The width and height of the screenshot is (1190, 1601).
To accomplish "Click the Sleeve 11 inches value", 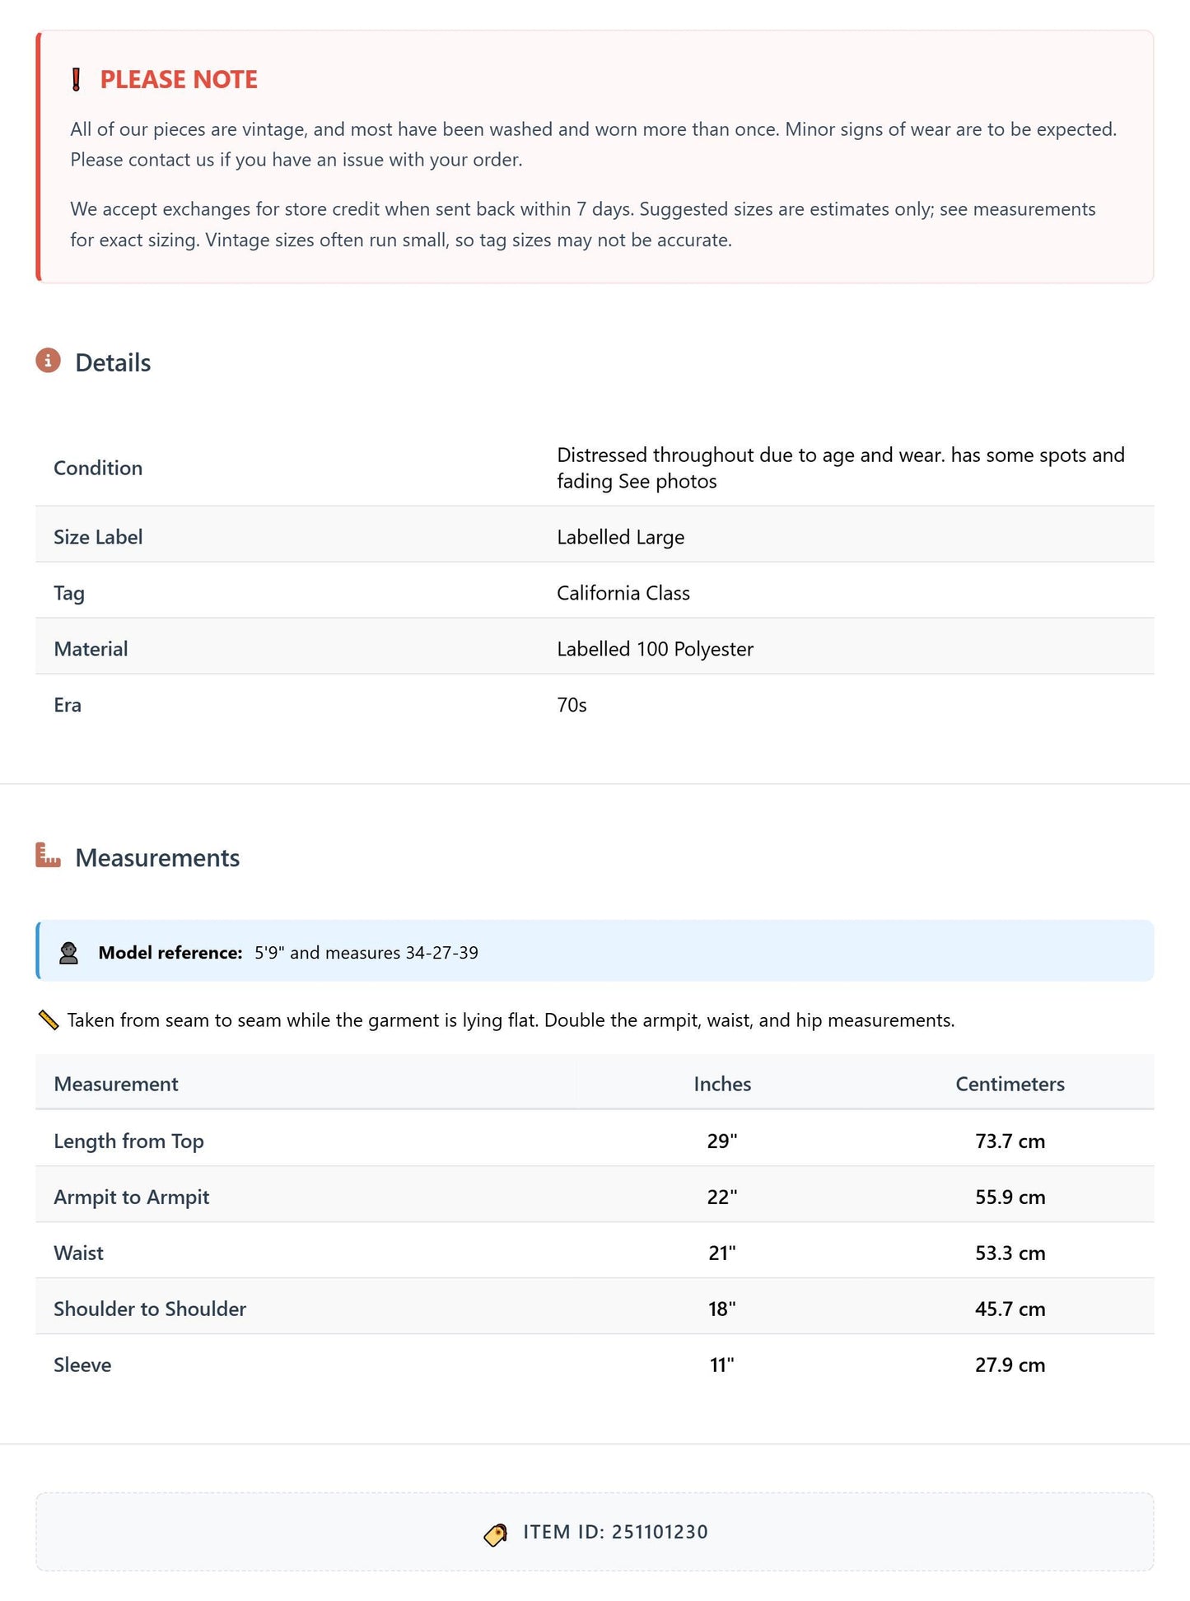I will [x=722, y=1365].
